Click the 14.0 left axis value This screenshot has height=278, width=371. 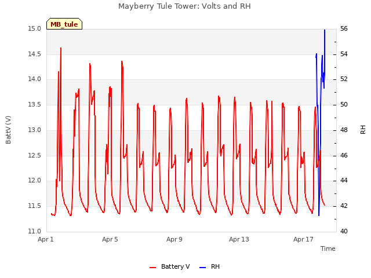pyautogui.click(x=35, y=79)
